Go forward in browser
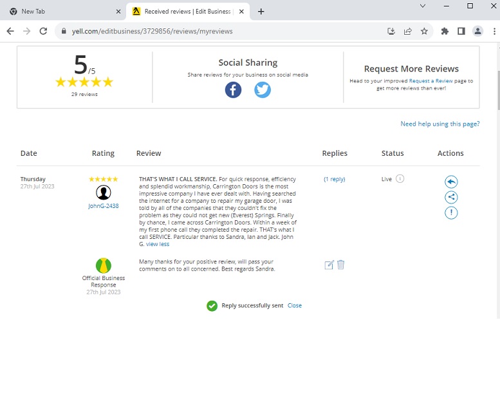Viewport: 500px width, 396px height. point(27,31)
